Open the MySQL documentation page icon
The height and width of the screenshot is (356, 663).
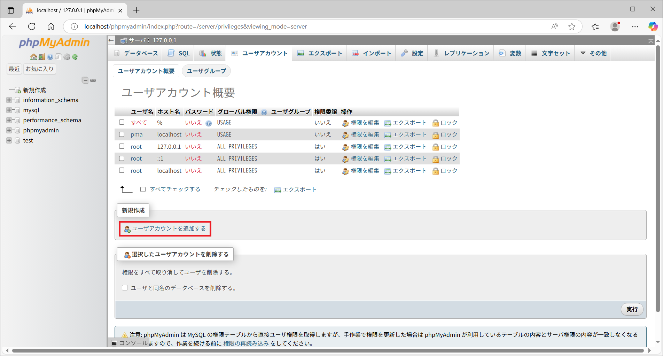tap(58, 57)
